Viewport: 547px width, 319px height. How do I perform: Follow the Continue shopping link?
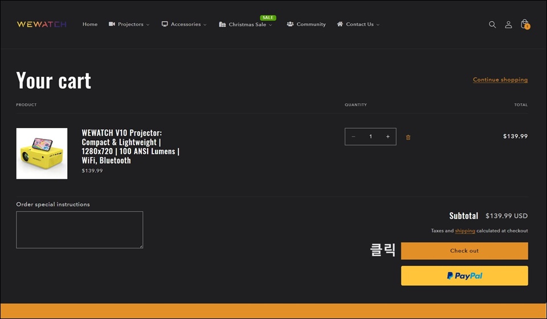[x=500, y=80]
